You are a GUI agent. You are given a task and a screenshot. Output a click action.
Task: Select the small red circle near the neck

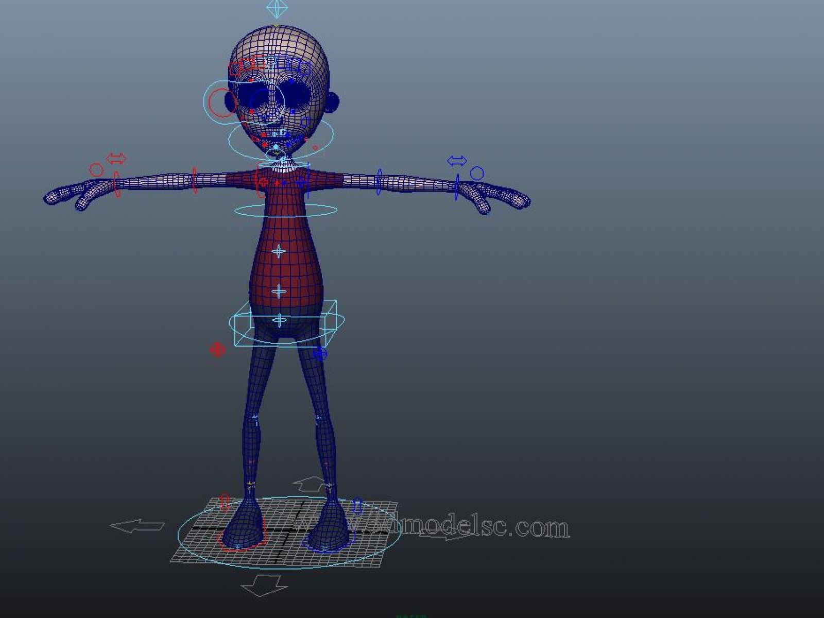(x=315, y=147)
